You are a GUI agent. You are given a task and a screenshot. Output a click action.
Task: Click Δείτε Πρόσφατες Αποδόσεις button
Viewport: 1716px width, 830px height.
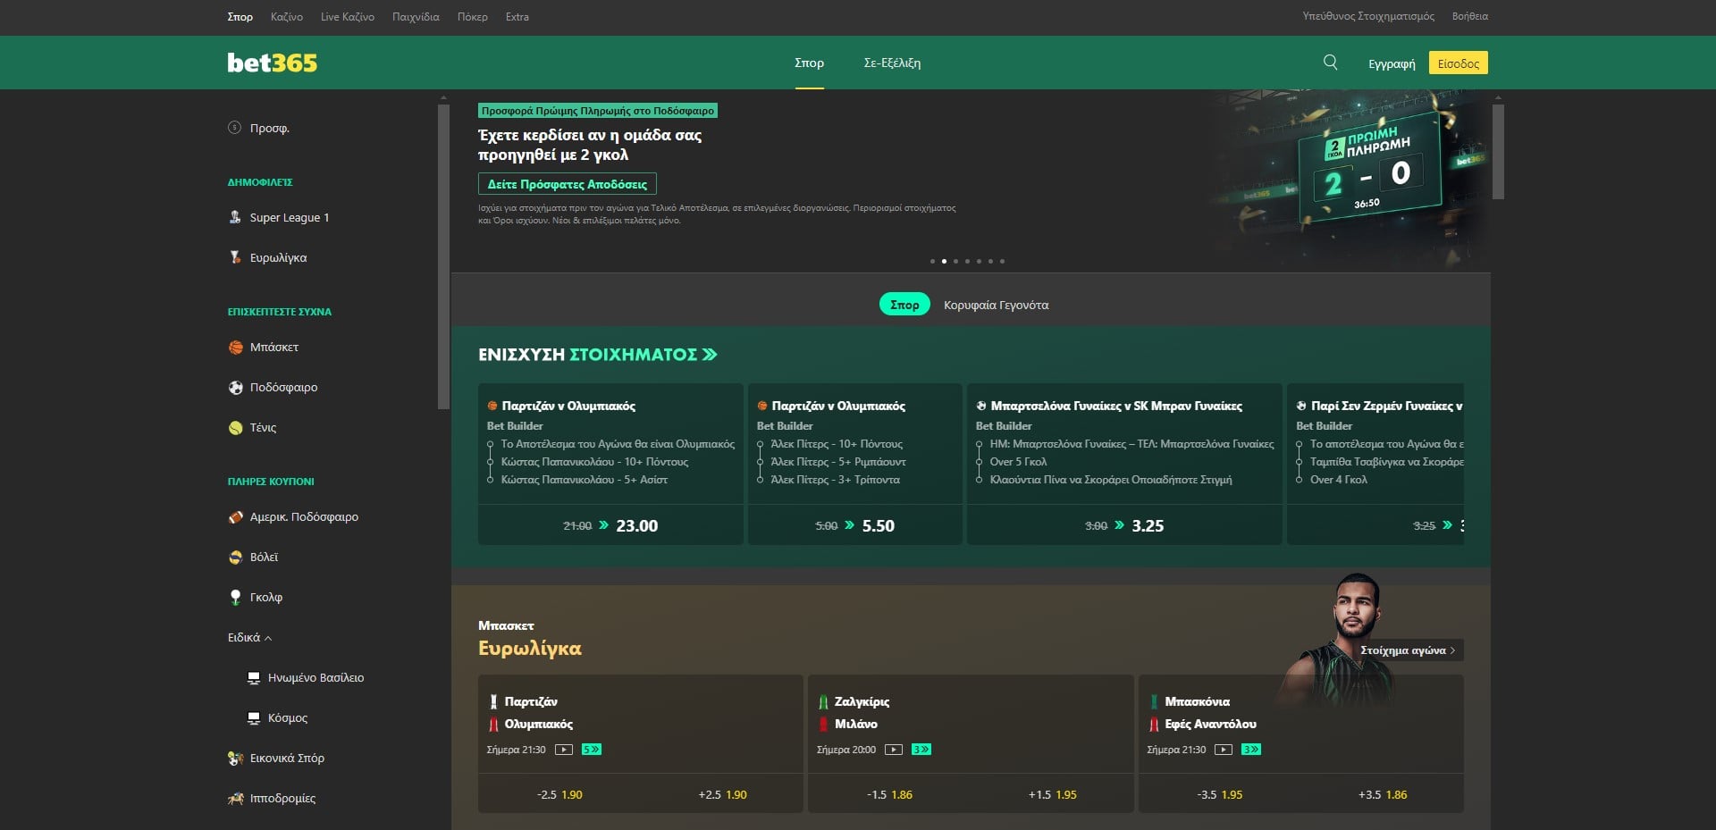pyautogui.click(x=566, y=183)
